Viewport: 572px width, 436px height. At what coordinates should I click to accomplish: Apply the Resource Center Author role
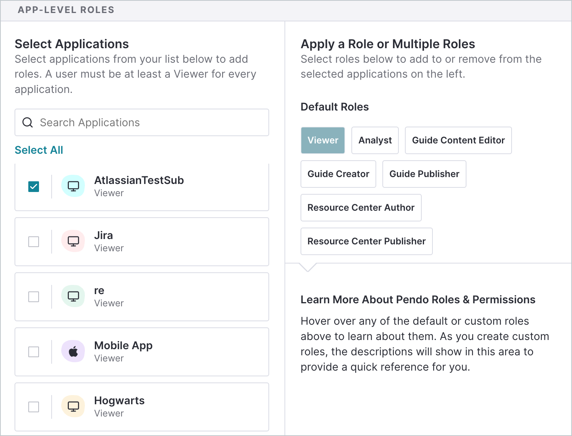361,208
